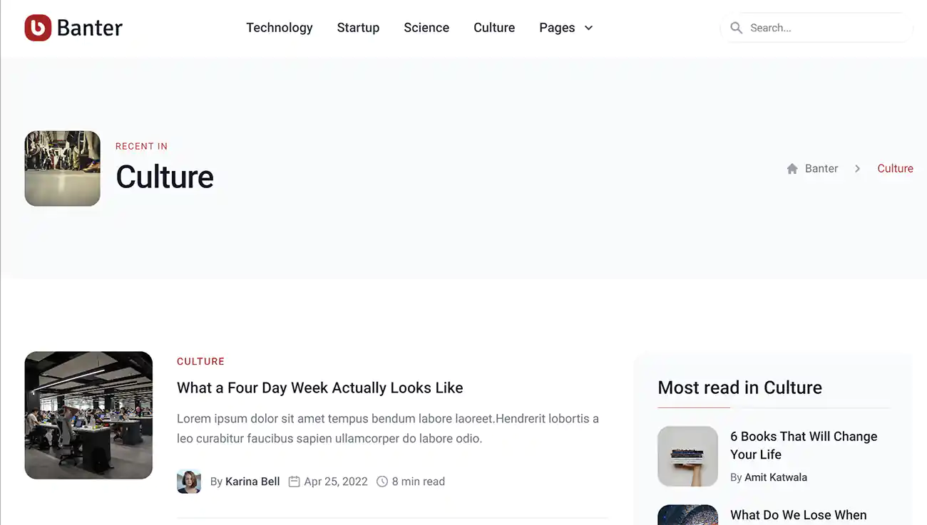Expand the Pages dropdown arrow

pyautogui.click(x=588, y=28)
